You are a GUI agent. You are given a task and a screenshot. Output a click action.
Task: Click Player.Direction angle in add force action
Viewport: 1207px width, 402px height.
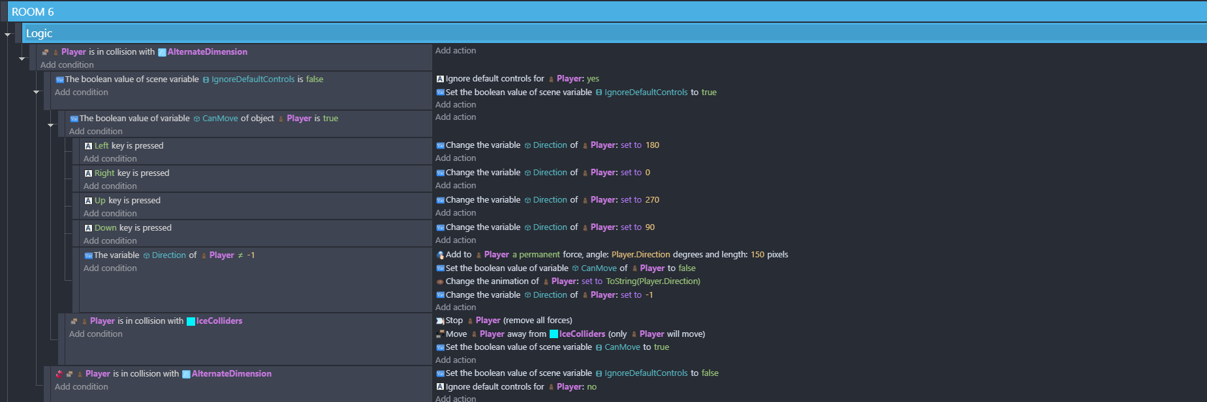641,255
